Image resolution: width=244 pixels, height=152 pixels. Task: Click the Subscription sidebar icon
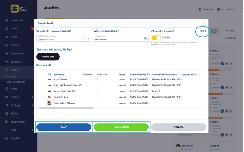click(7, 122)
